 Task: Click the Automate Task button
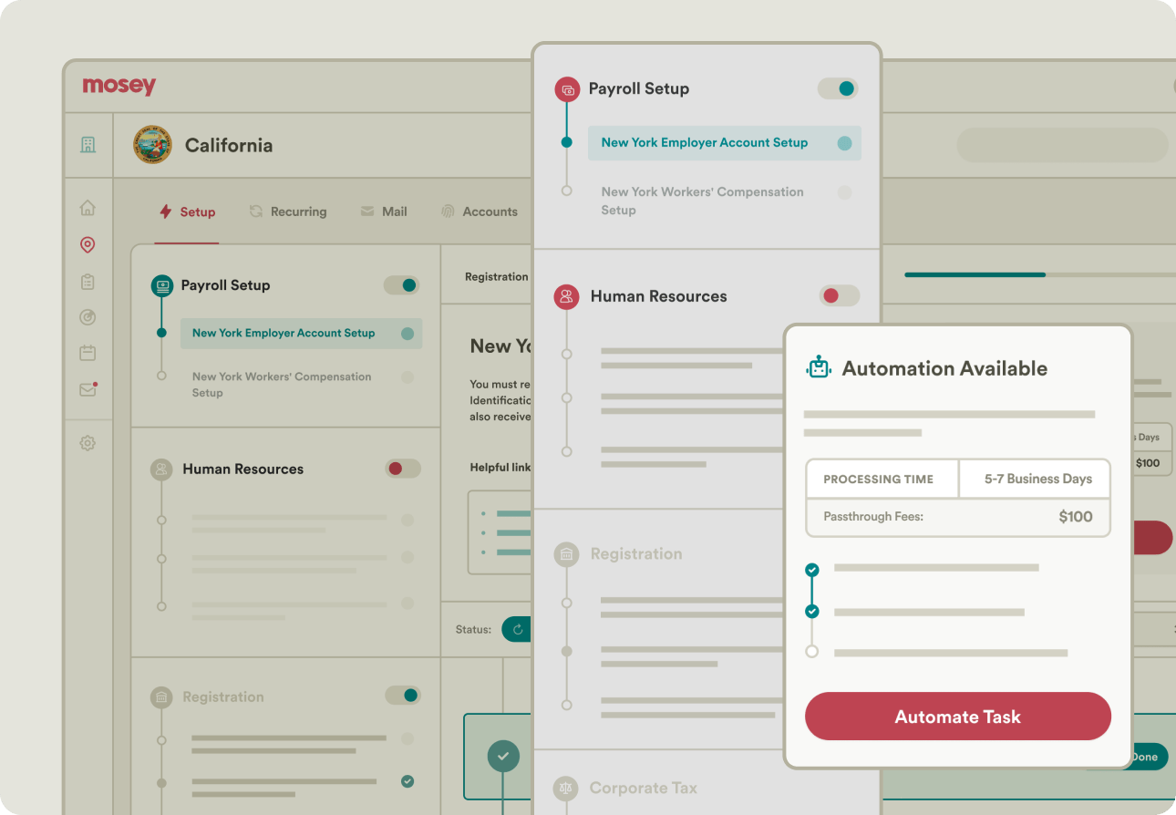[x=957, y=717]
